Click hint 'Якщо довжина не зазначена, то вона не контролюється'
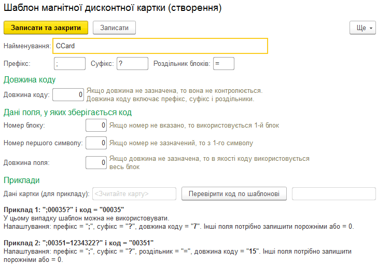This screenshot has height=264, width=377. pyautogui.click(x=175, y=91)
